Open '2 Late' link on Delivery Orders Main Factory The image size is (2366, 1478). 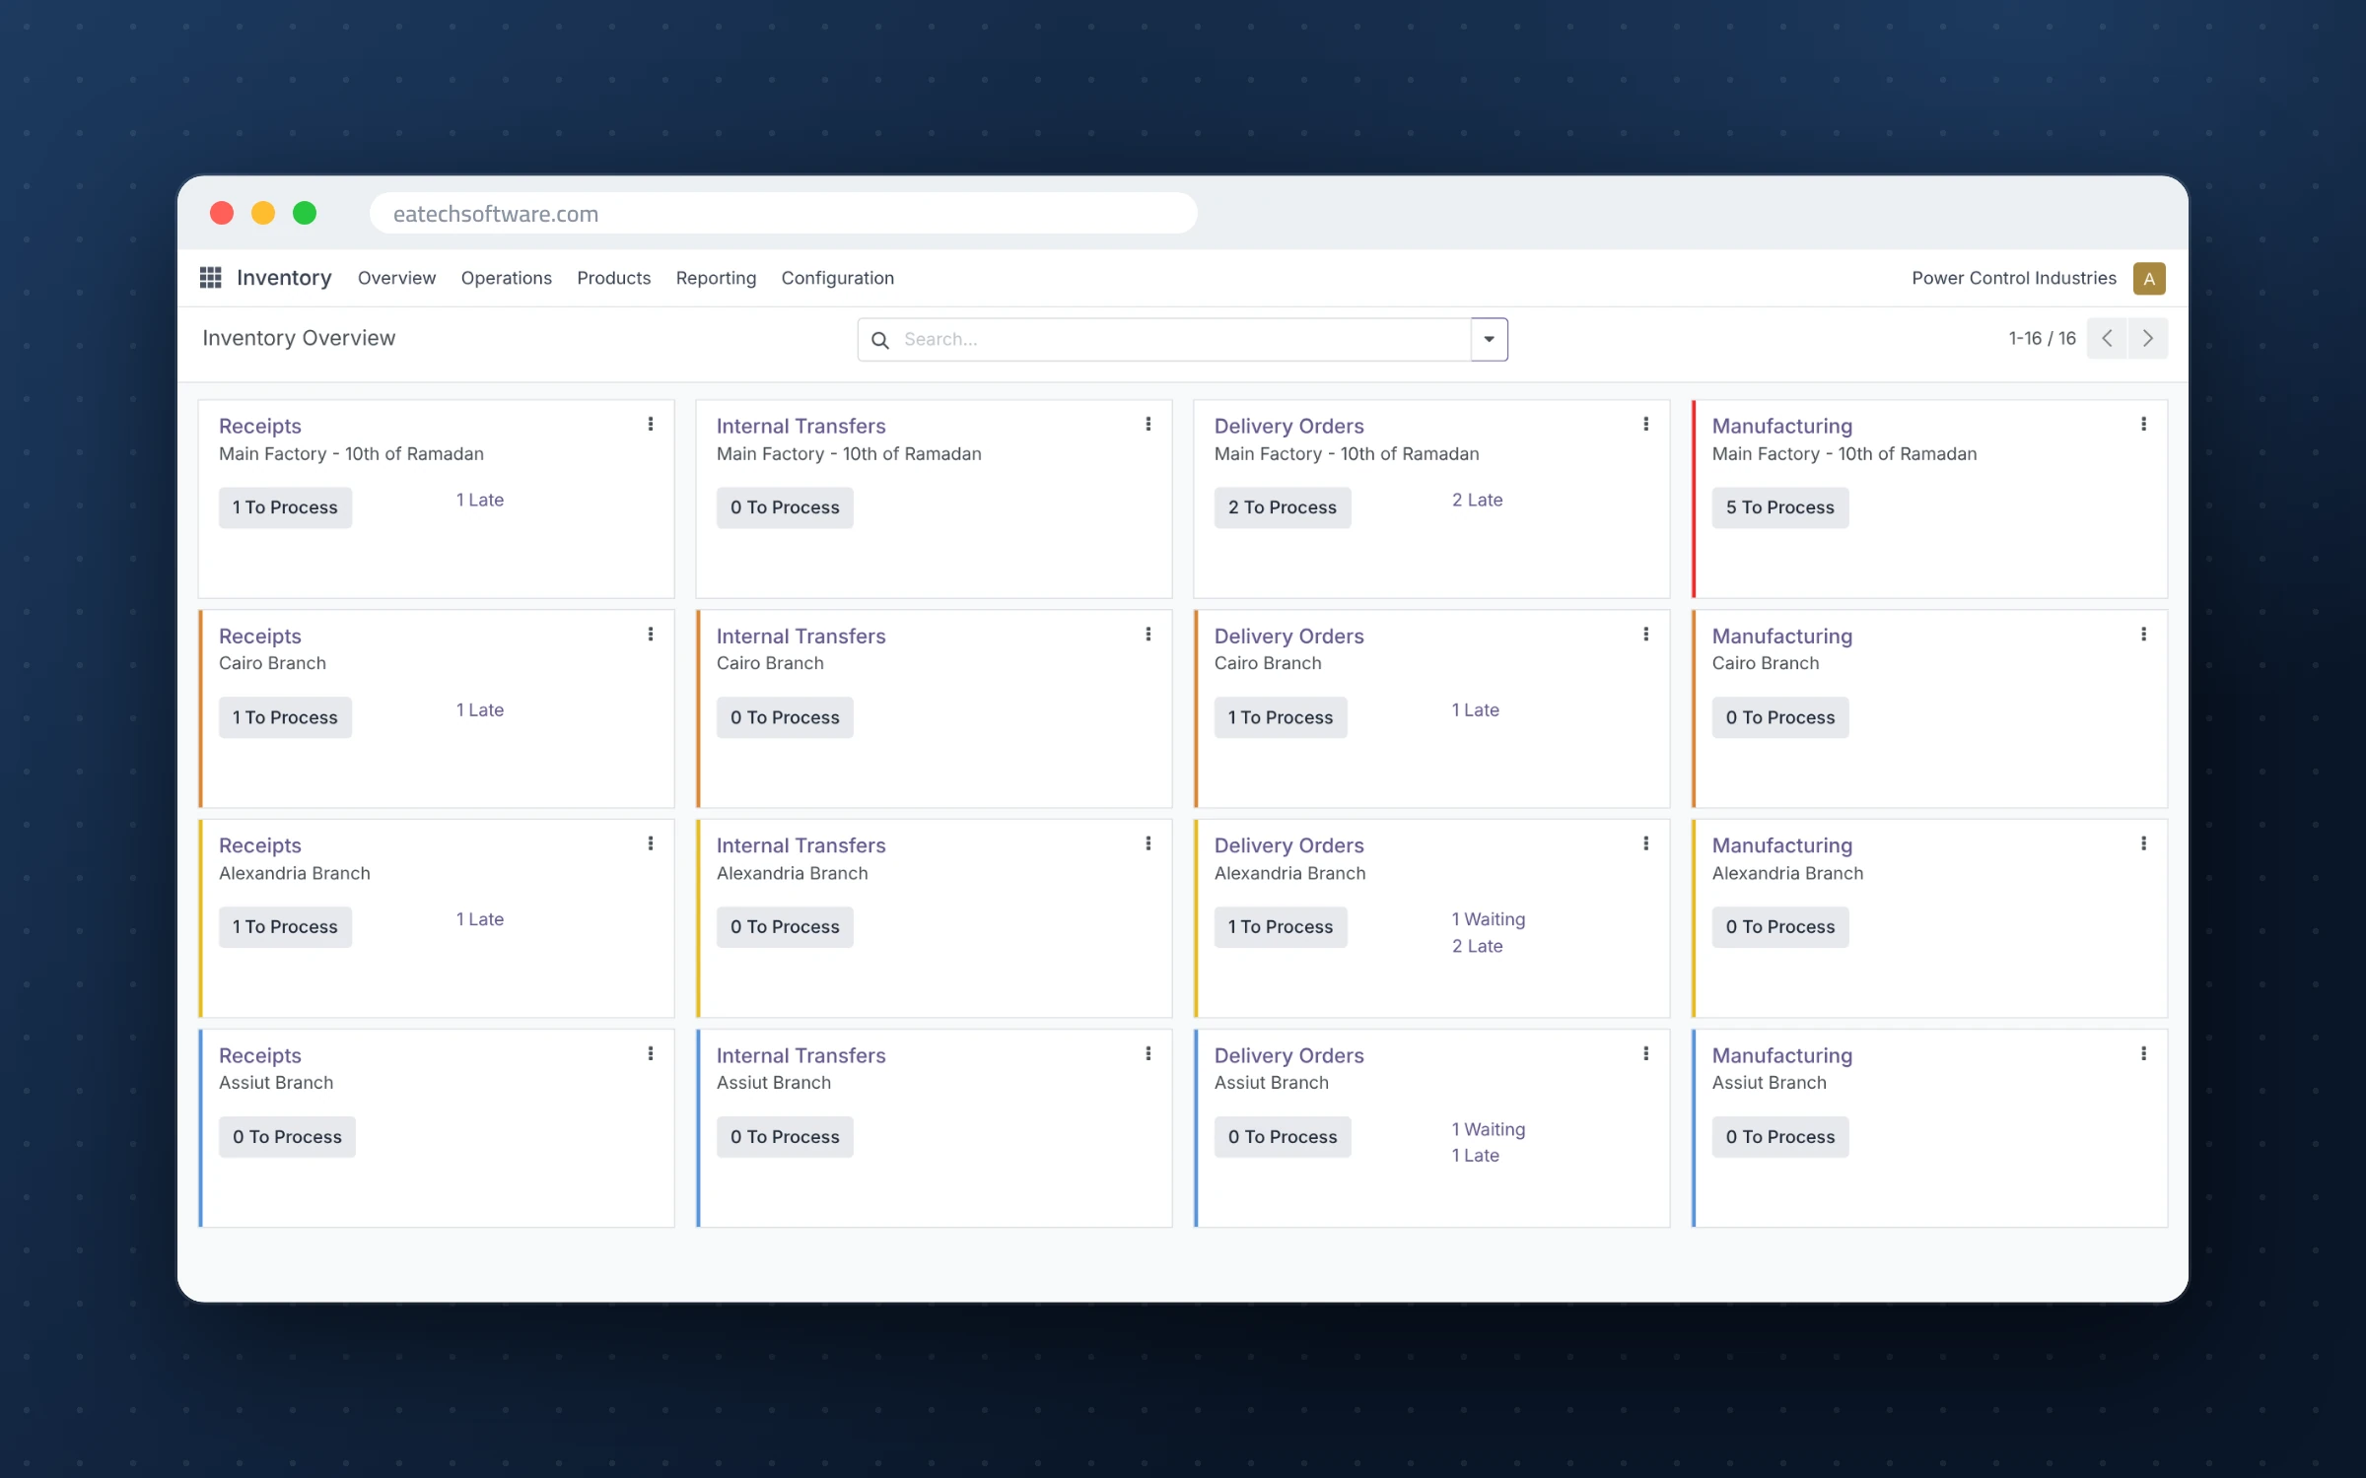[x=1477, y=501]
